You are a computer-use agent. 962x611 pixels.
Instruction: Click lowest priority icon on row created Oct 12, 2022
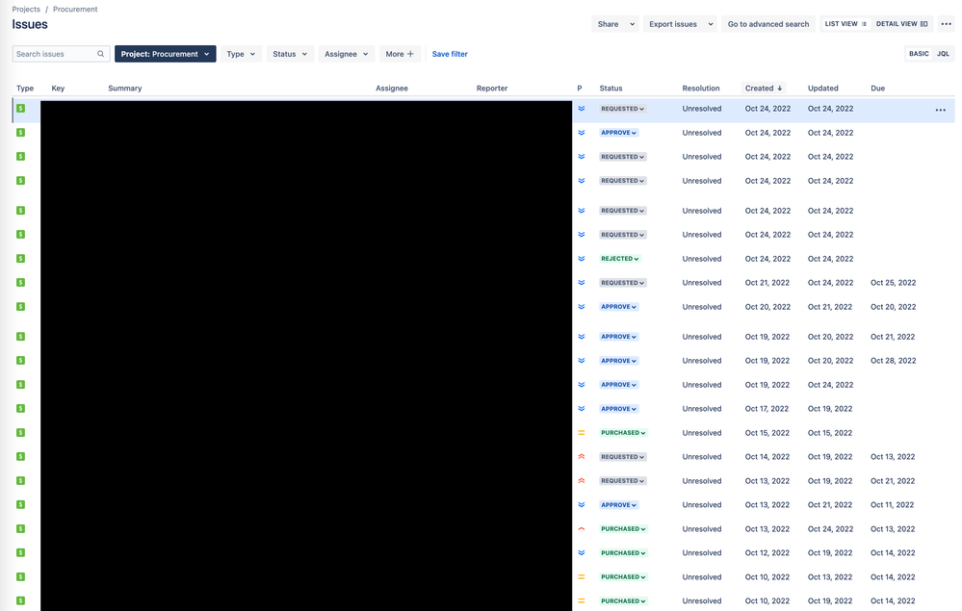click(x=582, y=552)
